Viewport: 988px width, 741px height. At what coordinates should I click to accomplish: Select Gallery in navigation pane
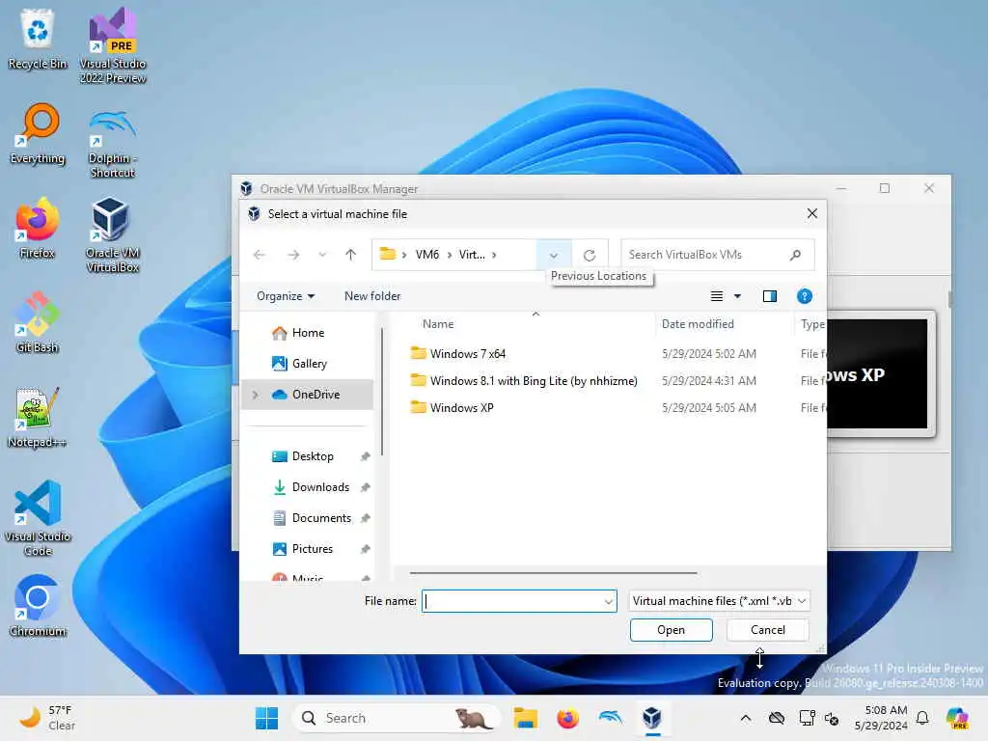tap(307, 364)
